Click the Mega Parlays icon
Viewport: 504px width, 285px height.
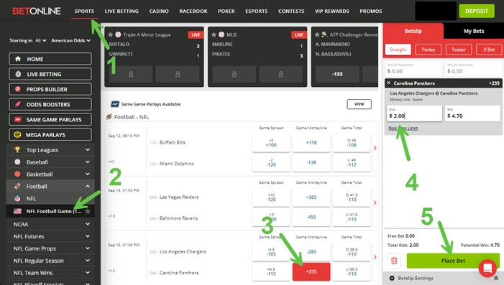click(17, 134)
